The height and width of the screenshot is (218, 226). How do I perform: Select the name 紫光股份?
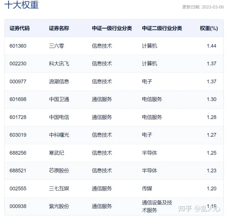59,206
